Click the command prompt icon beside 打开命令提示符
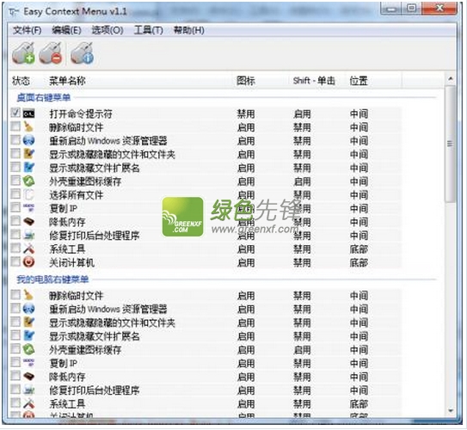The height and width of the screenshot is (430, 467). coord(29,114)
